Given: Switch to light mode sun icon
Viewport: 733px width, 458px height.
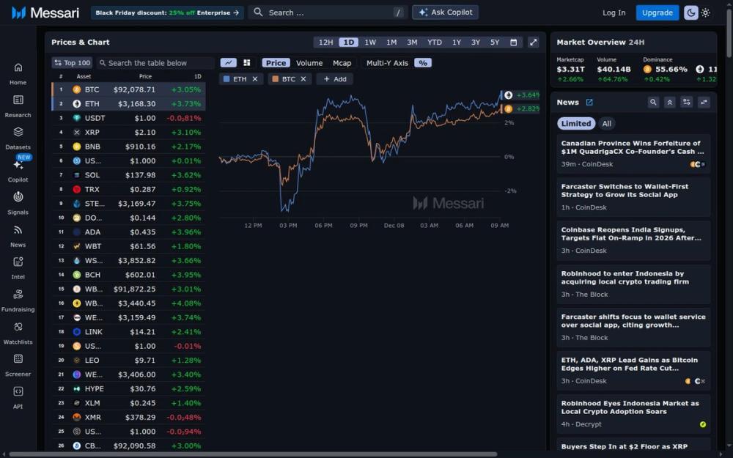Looking at the screenshot, I should click(x=705, y=12).
